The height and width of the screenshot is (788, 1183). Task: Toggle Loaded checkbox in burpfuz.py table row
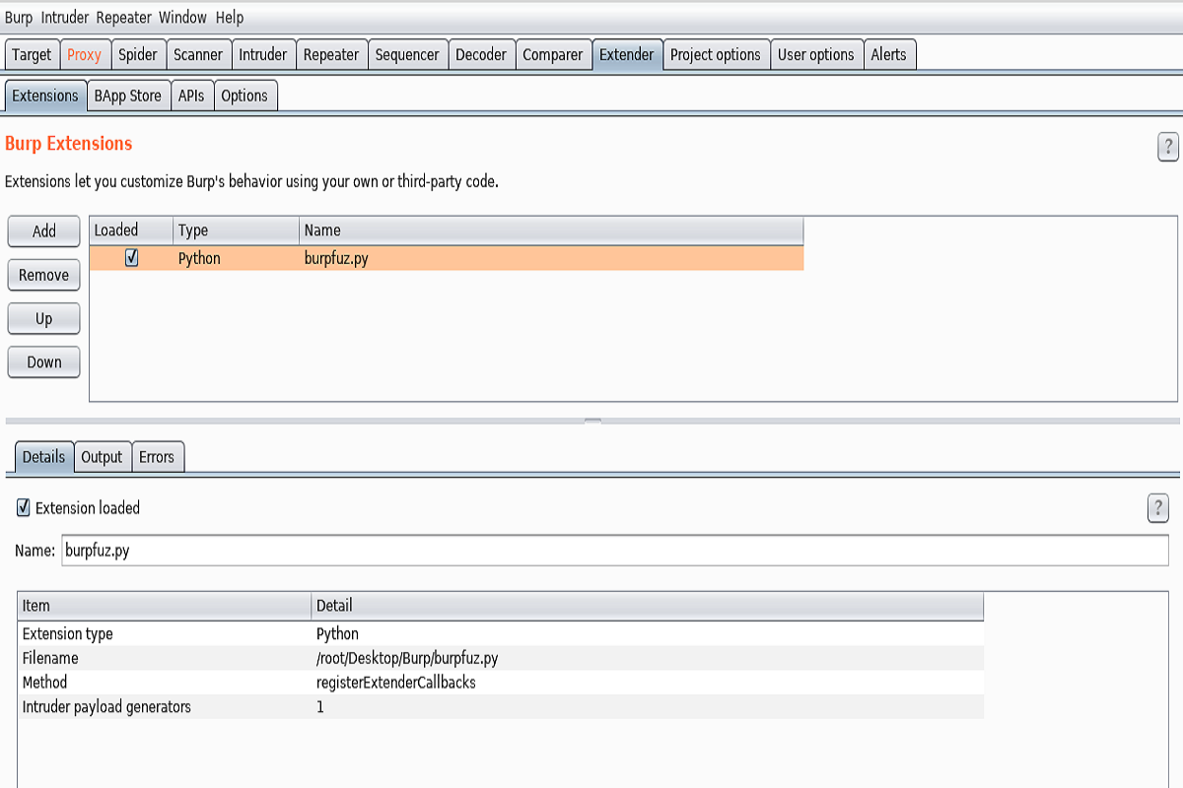[x=131, y=258]
